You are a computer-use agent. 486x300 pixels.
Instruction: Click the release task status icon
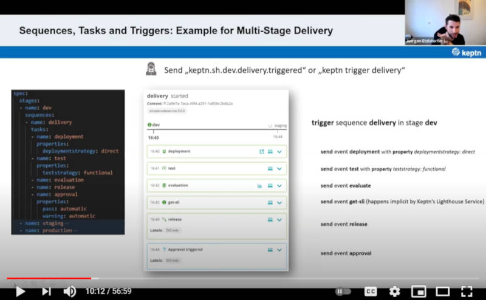point(164,219)
